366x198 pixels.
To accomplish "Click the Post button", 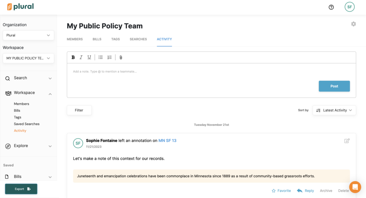I will point(334,86).
